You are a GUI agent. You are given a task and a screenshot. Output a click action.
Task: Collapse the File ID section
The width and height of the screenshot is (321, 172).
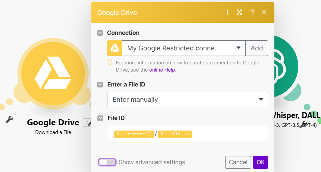pyautogui.click(x=100, y=118)
